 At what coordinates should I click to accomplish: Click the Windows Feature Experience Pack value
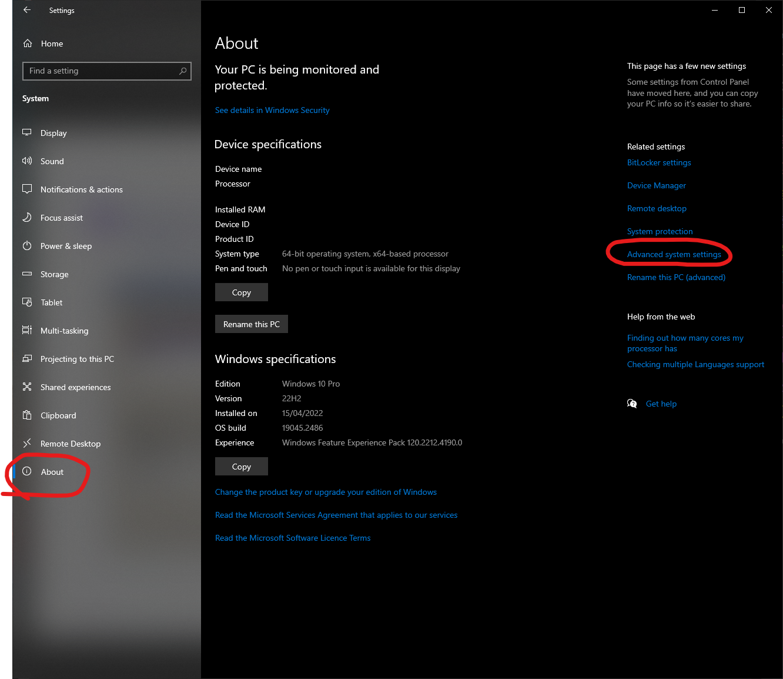click(372, 442)
